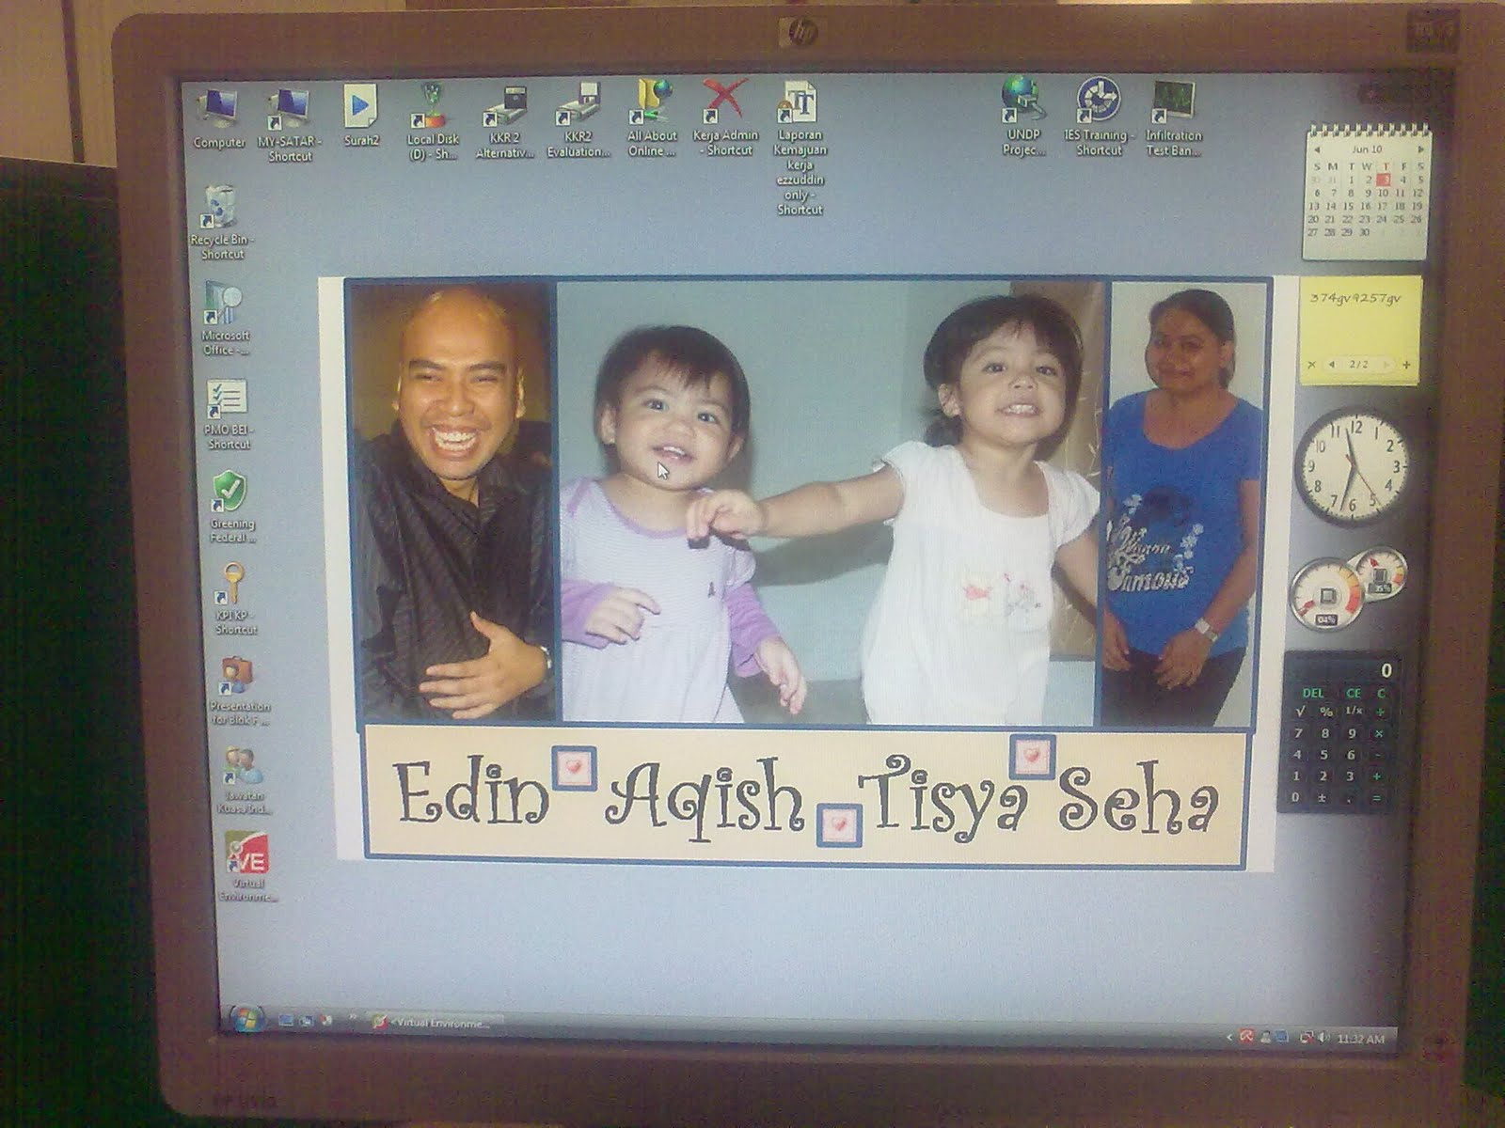
Task: Click the Show Desktop quick launch icon
Action: [x=286, y=1020]
